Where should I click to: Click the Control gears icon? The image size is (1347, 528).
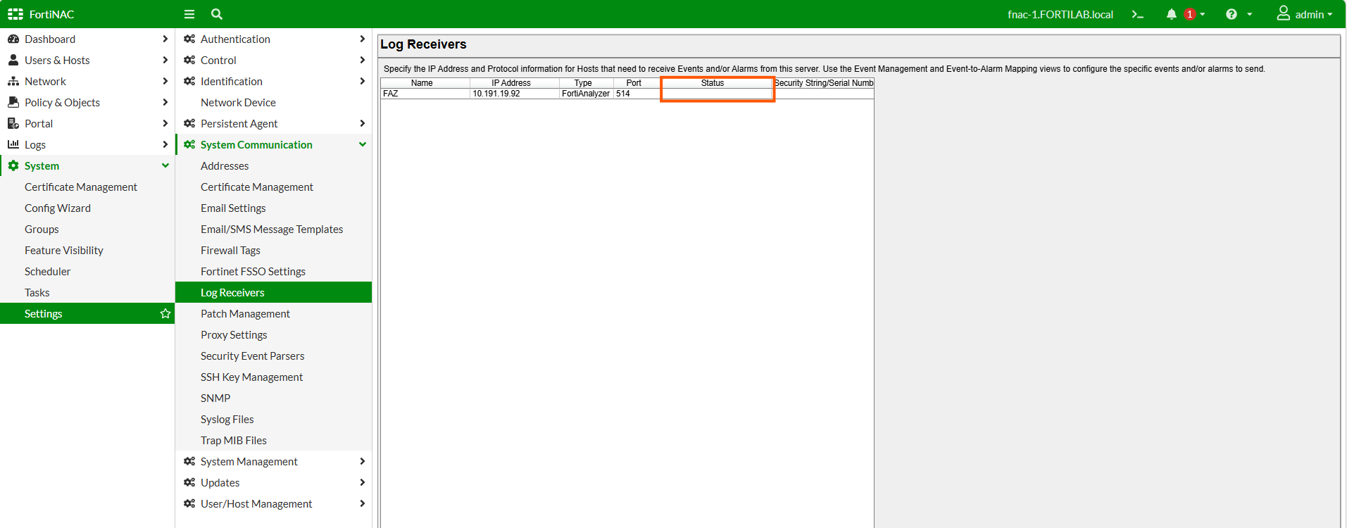189,61
